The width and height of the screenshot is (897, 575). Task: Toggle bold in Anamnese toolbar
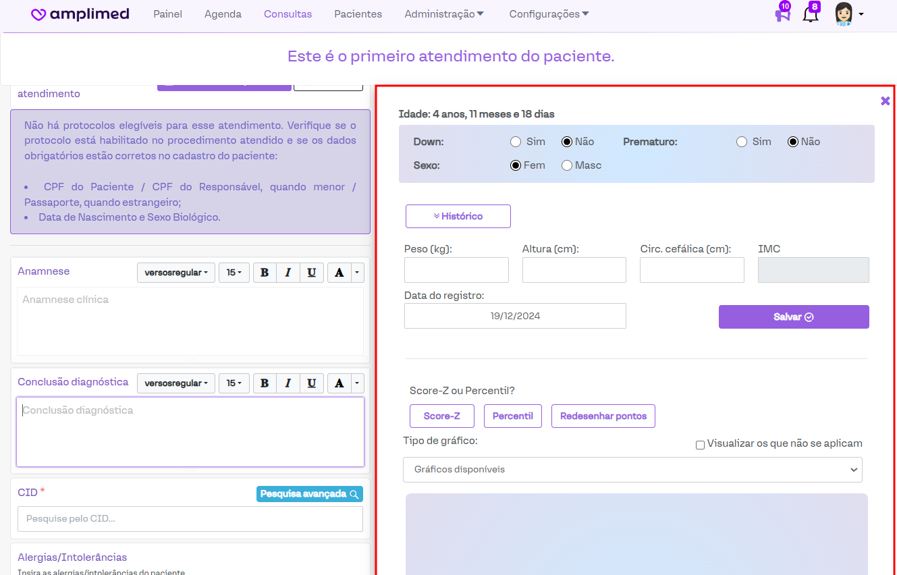265,273
